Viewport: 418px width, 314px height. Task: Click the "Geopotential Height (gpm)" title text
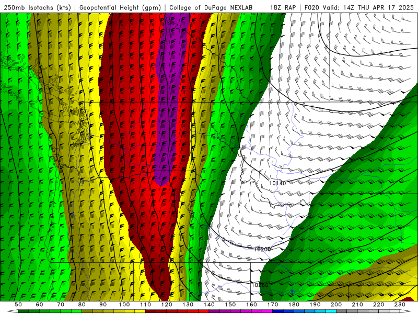click(120, 7)
